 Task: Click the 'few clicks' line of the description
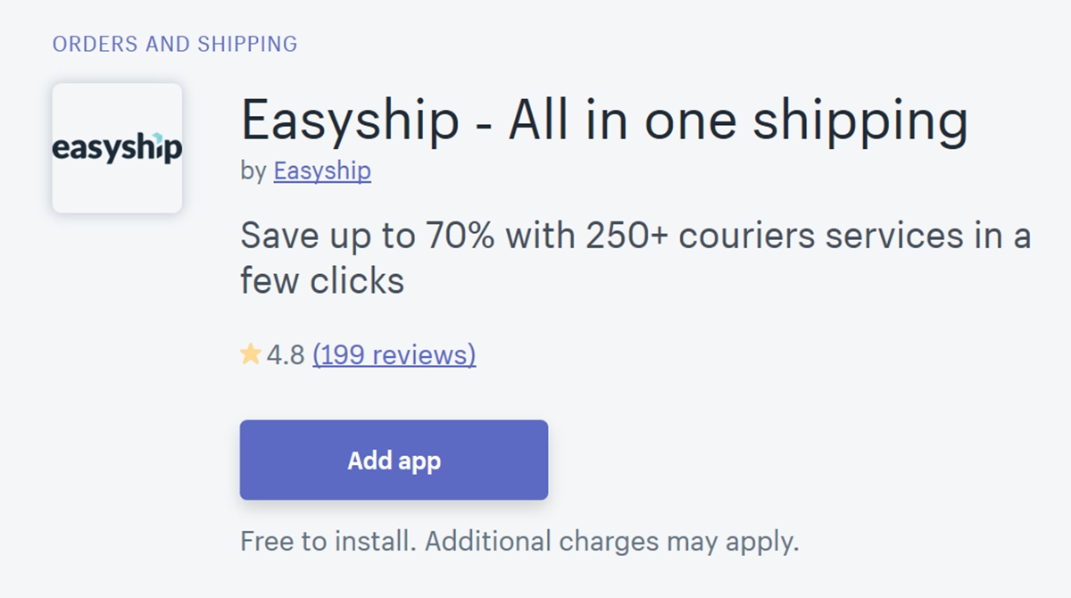(x=322, y=281)
